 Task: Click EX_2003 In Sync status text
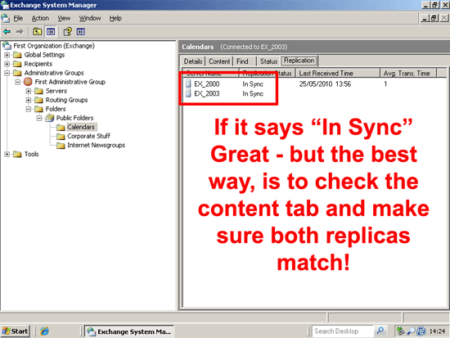click(x=253, y=93)
